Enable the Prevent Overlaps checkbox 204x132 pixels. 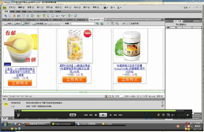[x=175, y=24]
